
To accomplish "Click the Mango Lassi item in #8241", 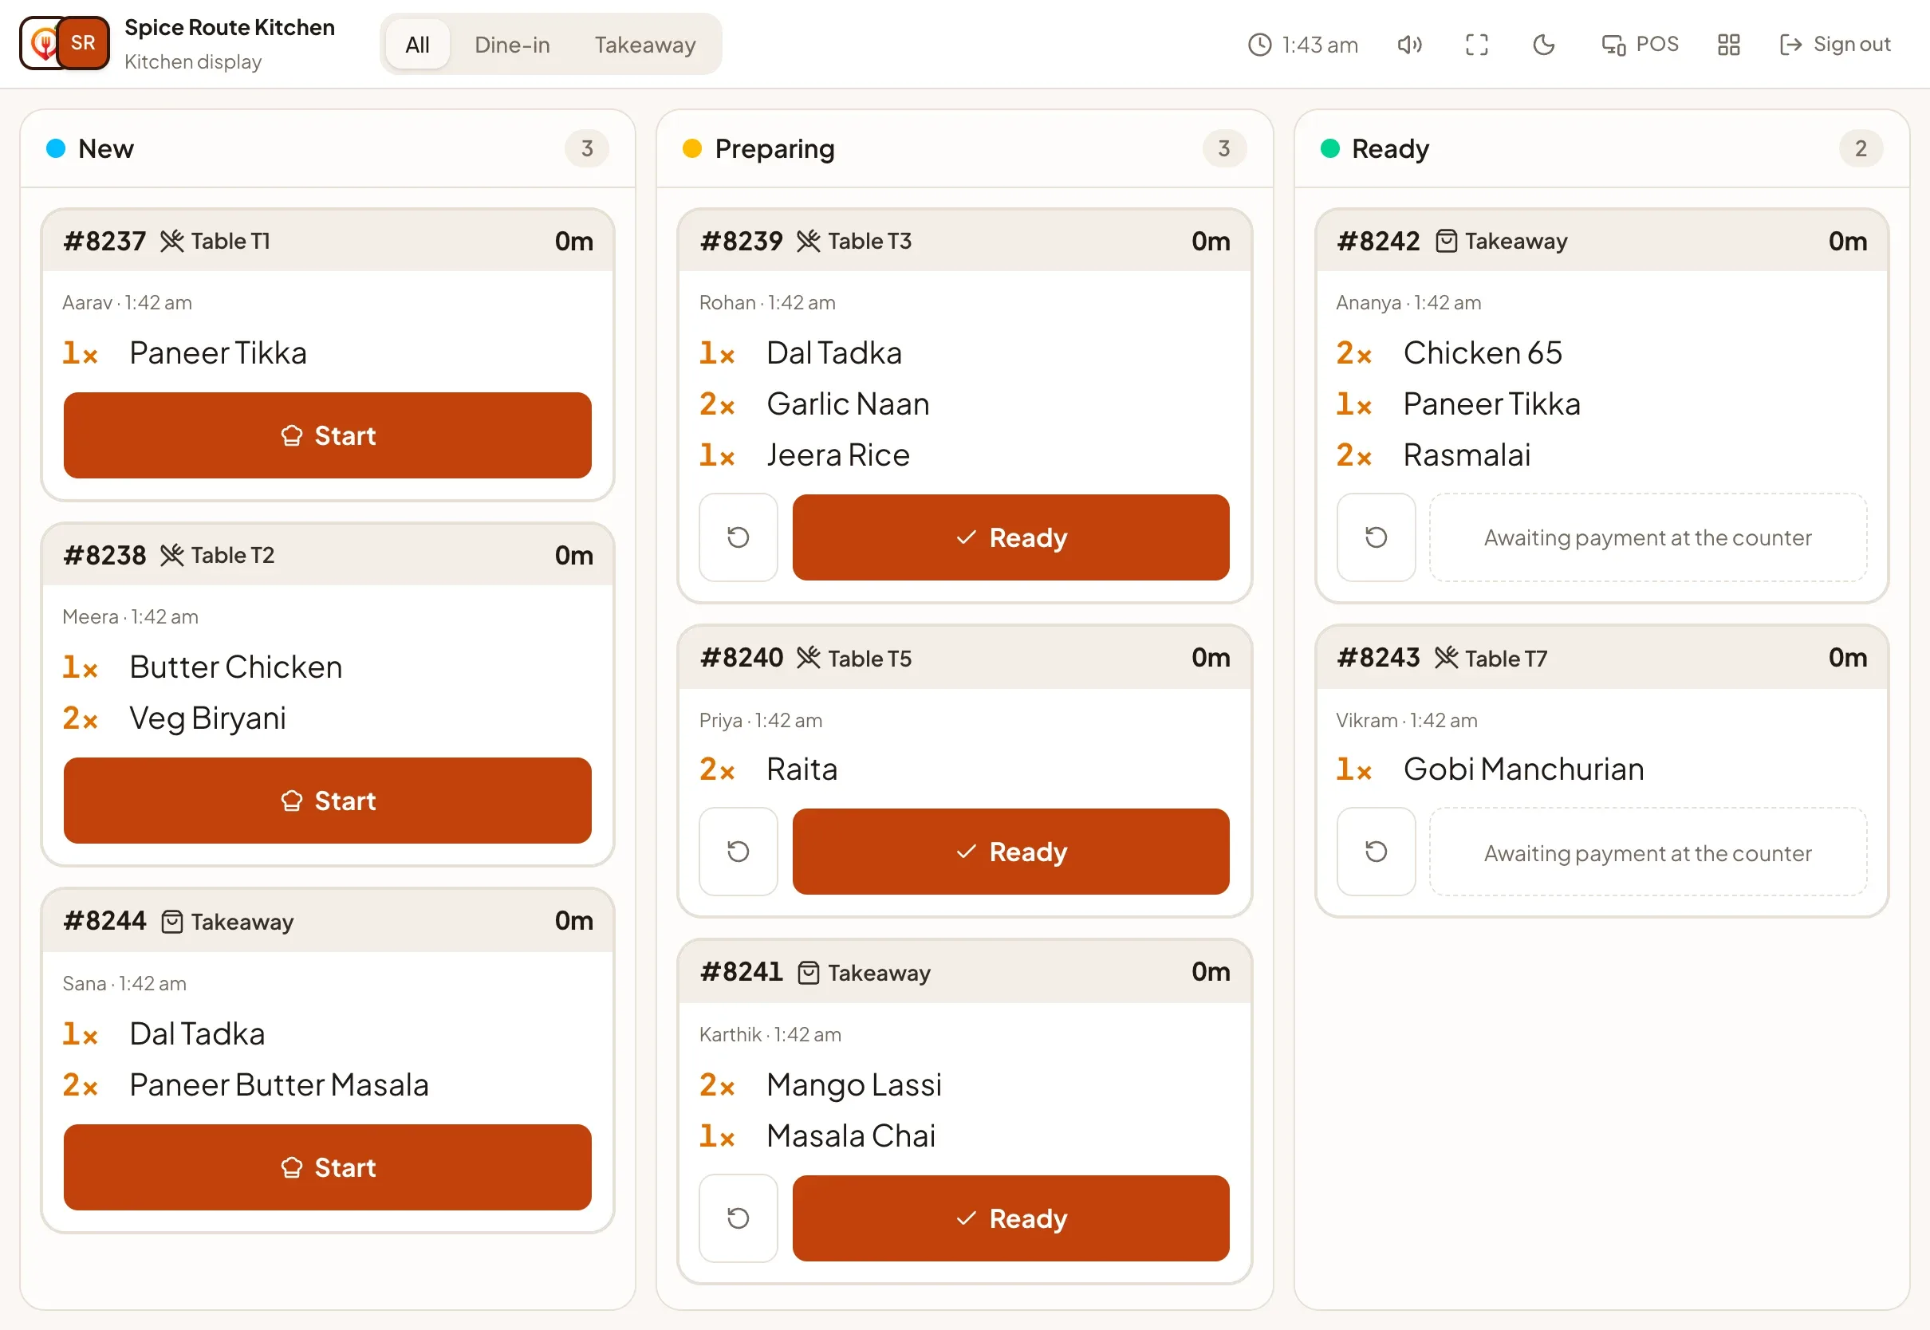I will [854, 1084].
